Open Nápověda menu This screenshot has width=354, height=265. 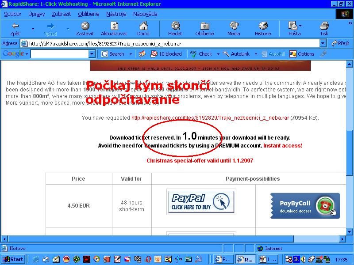tap(145, 14)
